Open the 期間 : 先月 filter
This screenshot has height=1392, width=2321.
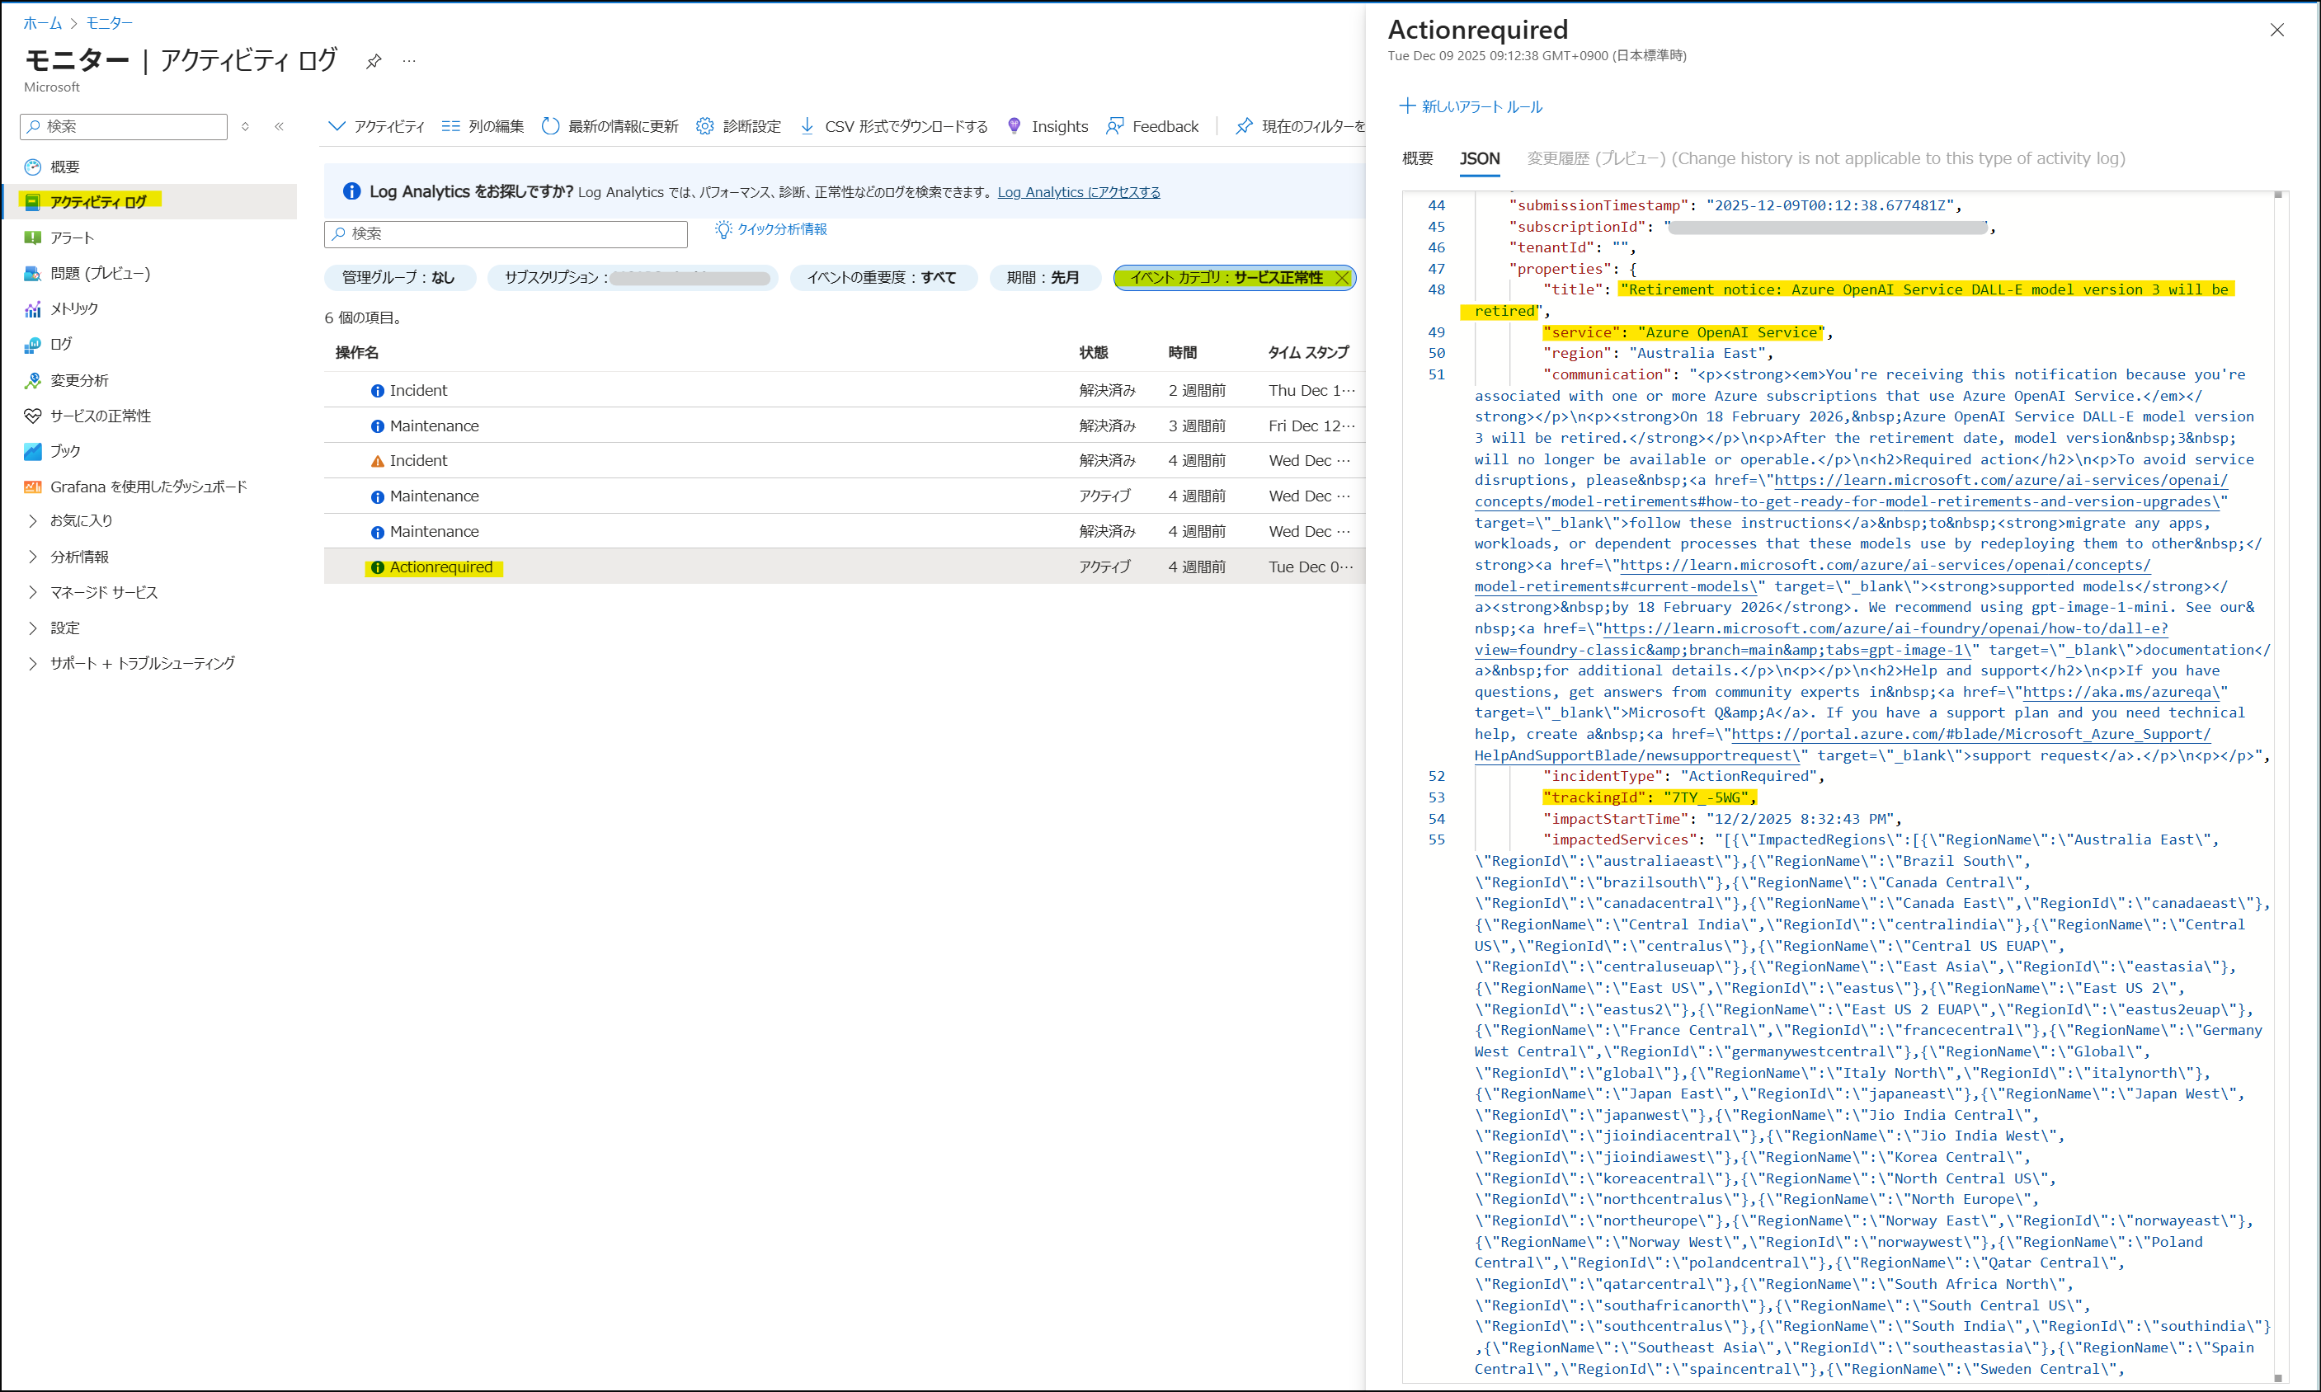(1043, 278)
